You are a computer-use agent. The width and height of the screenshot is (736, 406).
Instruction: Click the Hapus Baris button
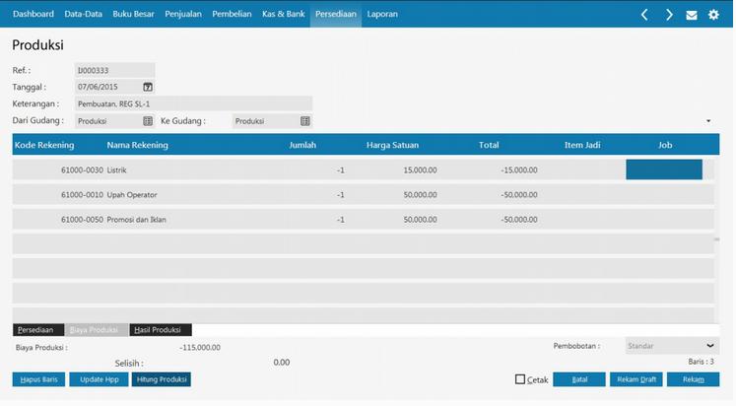pyautogui.click(x=38, y=379)
